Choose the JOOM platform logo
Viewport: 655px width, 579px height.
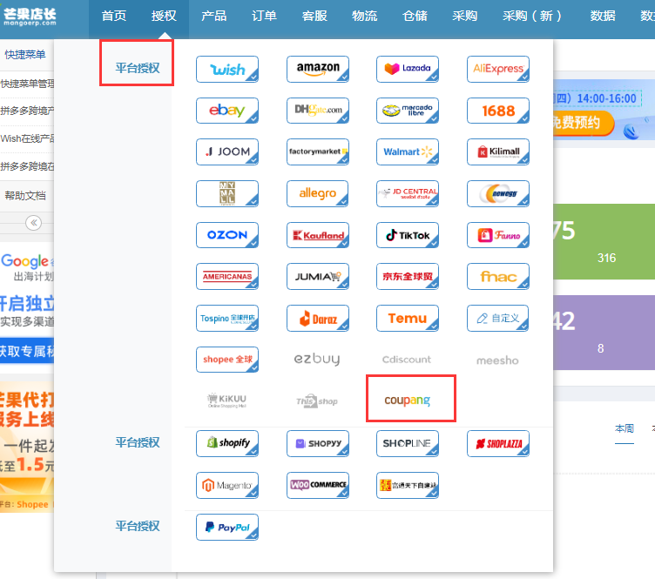[x=227, y=152]
